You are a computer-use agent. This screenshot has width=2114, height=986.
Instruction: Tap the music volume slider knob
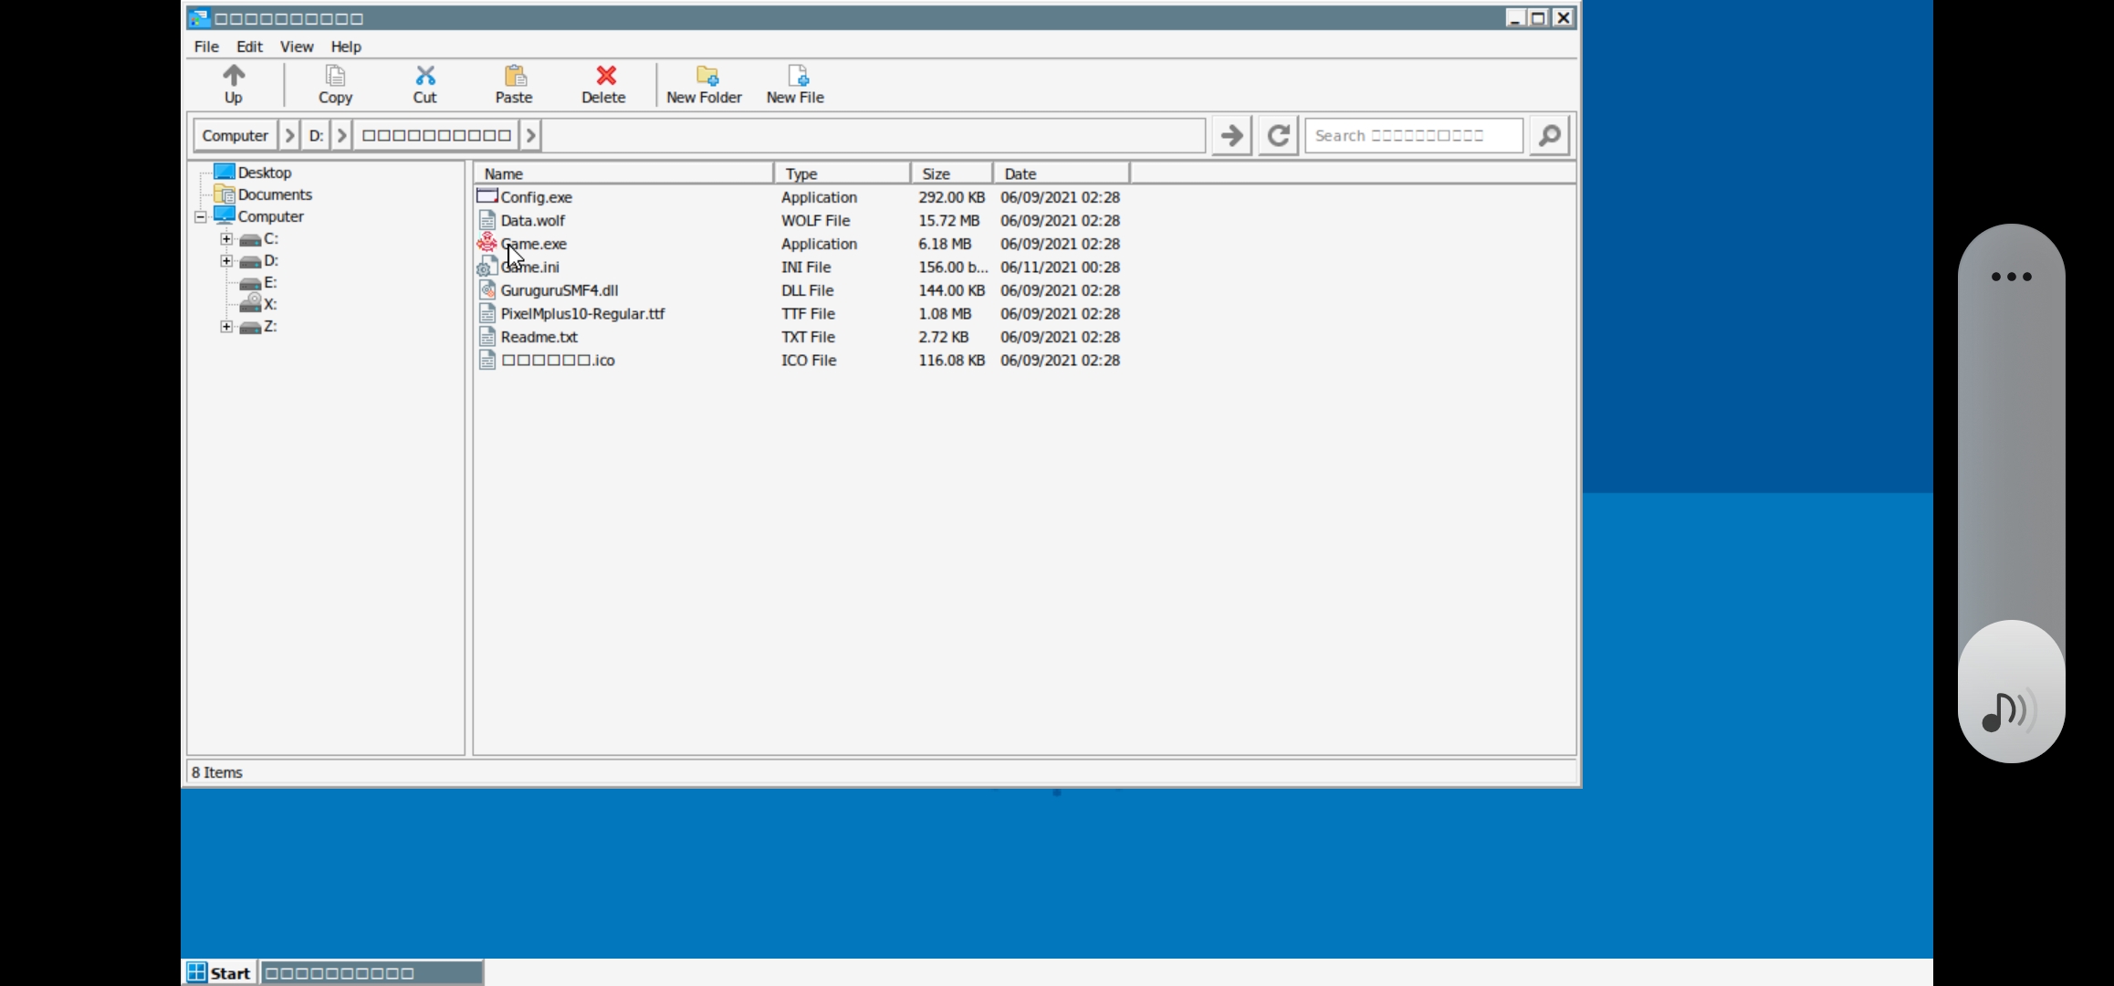(x=2011, y=691)
